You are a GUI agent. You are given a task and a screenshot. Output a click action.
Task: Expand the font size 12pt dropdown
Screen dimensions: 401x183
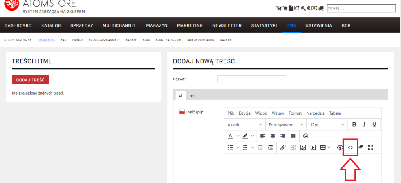coord(327,124)
